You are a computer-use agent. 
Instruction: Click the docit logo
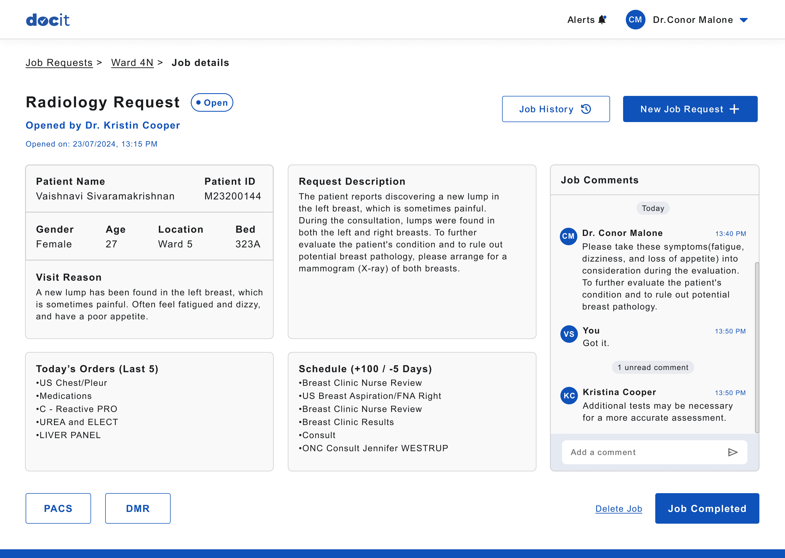[x=48, y=20]
